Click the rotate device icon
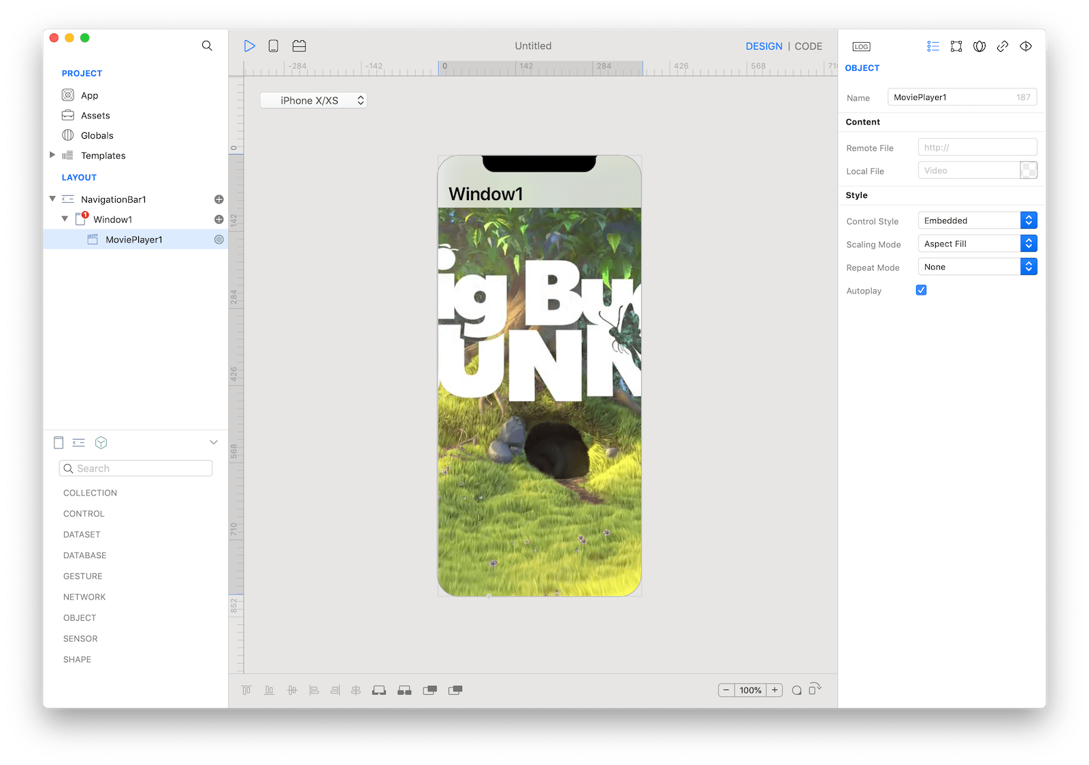This screenshot has width=1089, height=765. 815,689
